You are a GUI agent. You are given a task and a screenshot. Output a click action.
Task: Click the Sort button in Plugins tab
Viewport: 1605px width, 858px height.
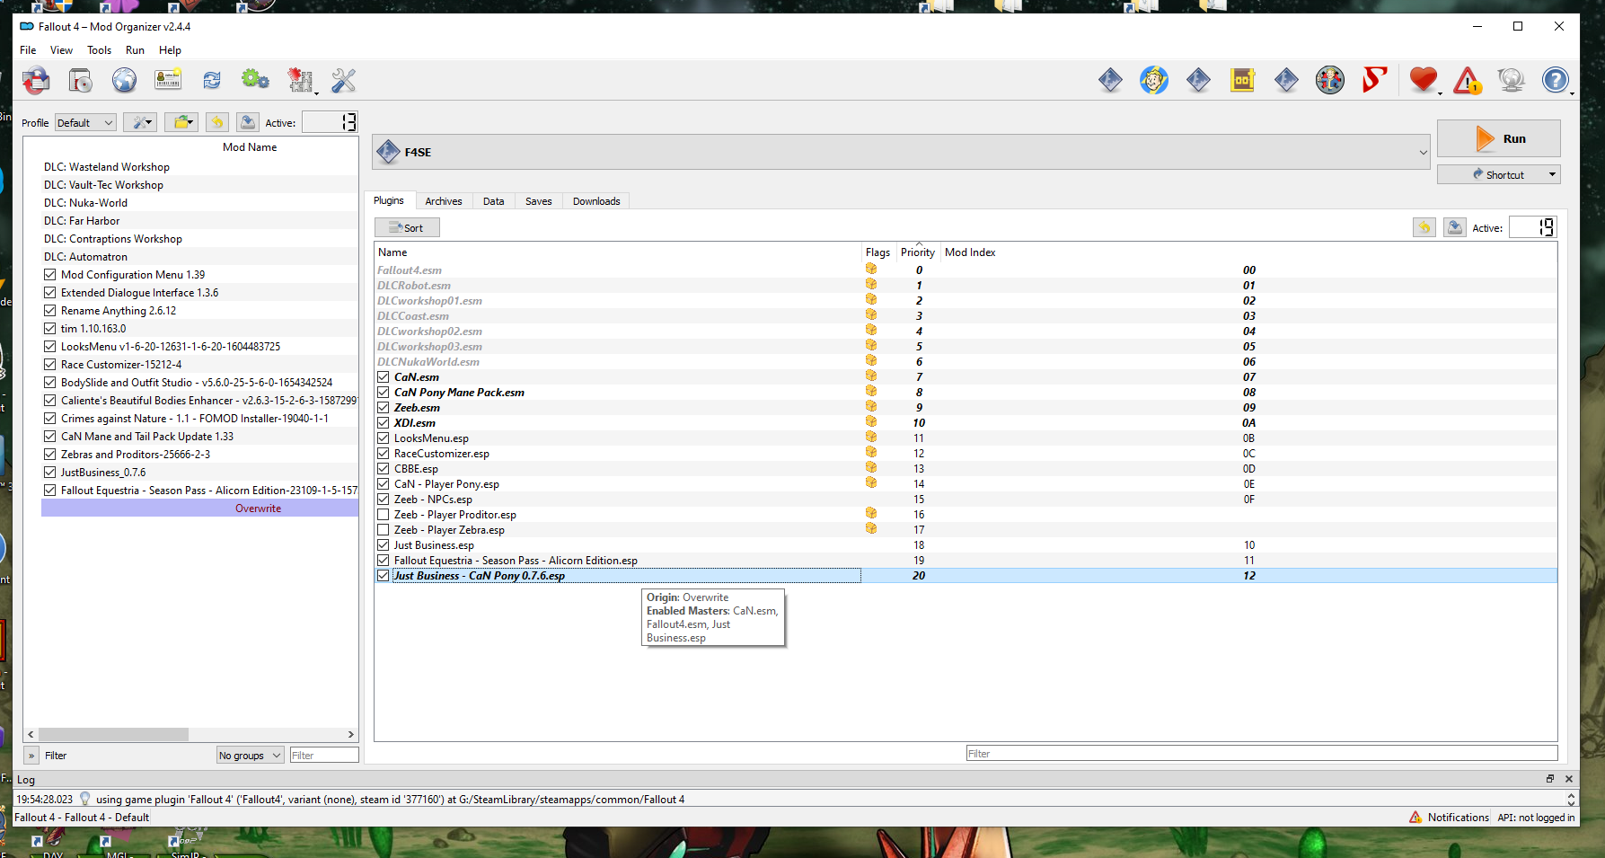(x=407, y=228)
